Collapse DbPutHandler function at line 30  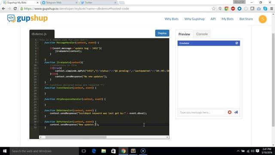38,121
